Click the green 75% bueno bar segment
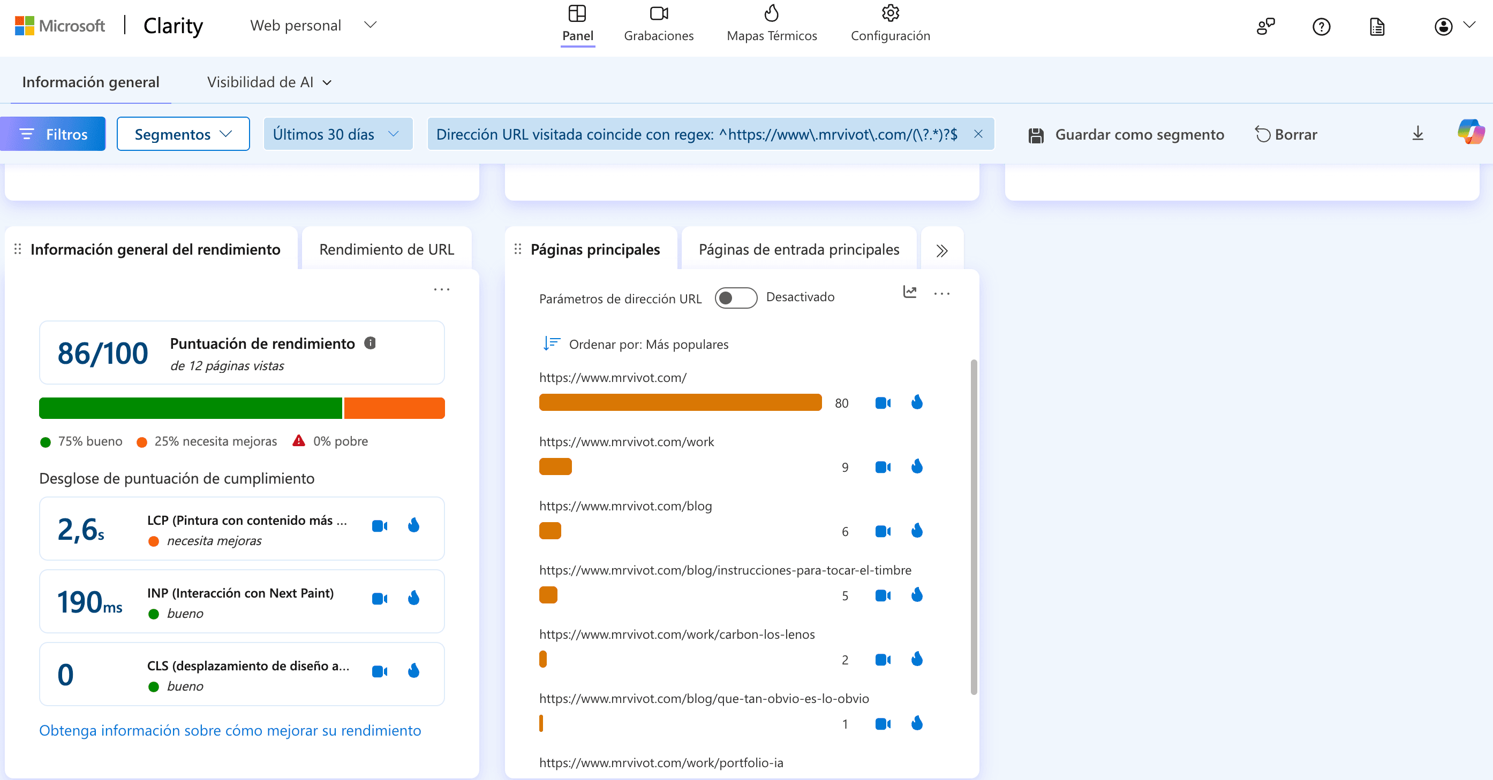 pos(190,408)
